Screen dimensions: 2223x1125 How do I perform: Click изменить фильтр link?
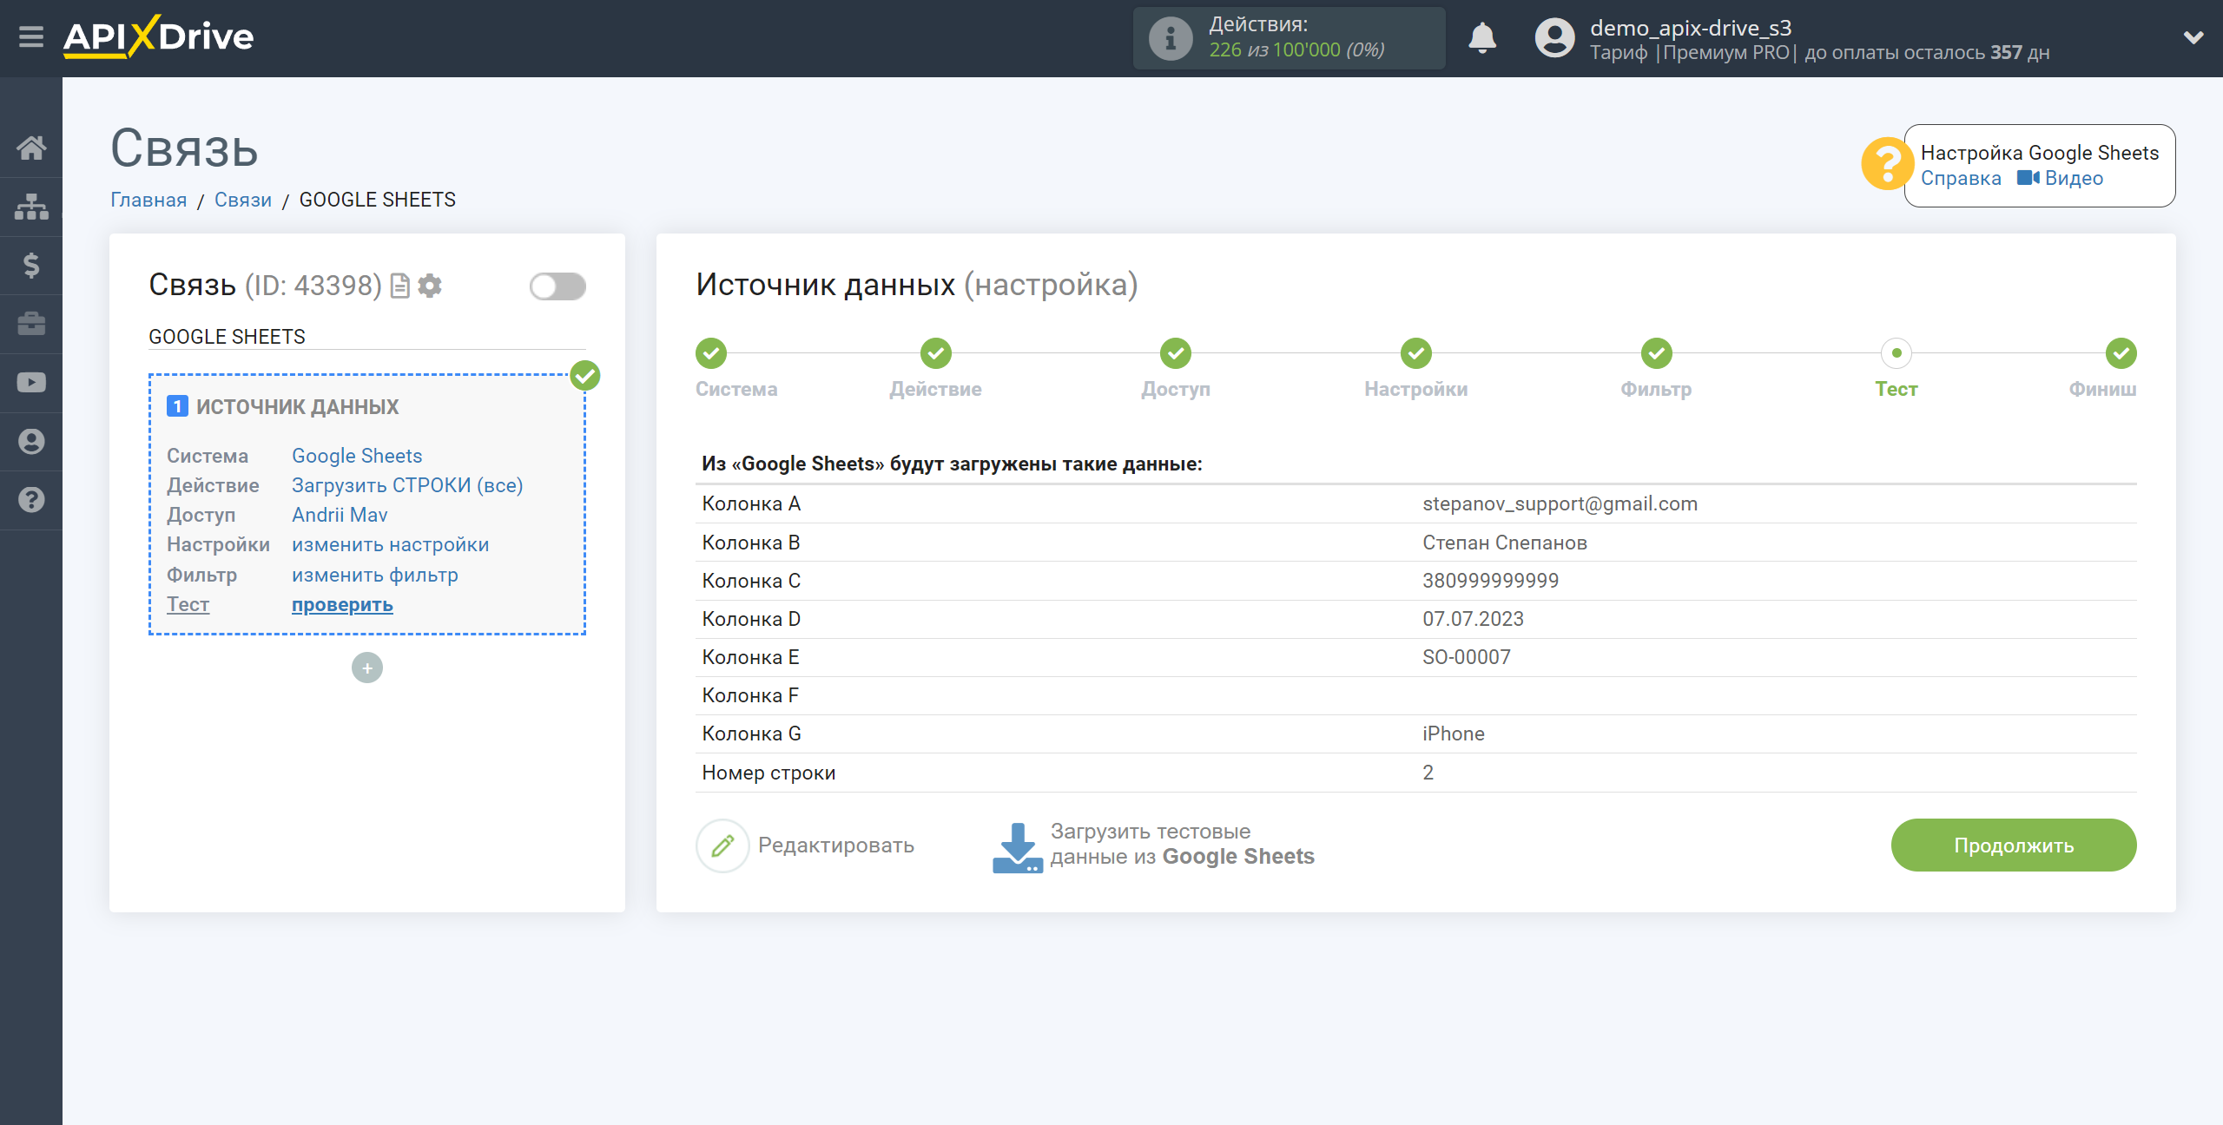coord(375,575)
